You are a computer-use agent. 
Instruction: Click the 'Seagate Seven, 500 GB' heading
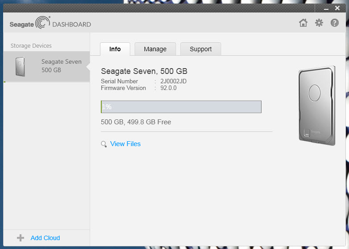coord(144,71)
